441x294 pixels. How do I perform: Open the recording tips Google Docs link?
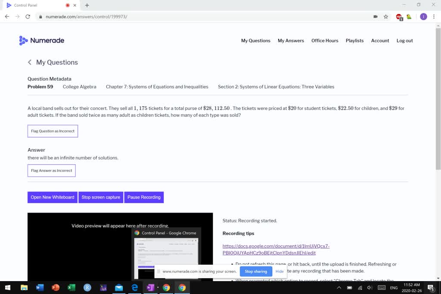[276, 250]
